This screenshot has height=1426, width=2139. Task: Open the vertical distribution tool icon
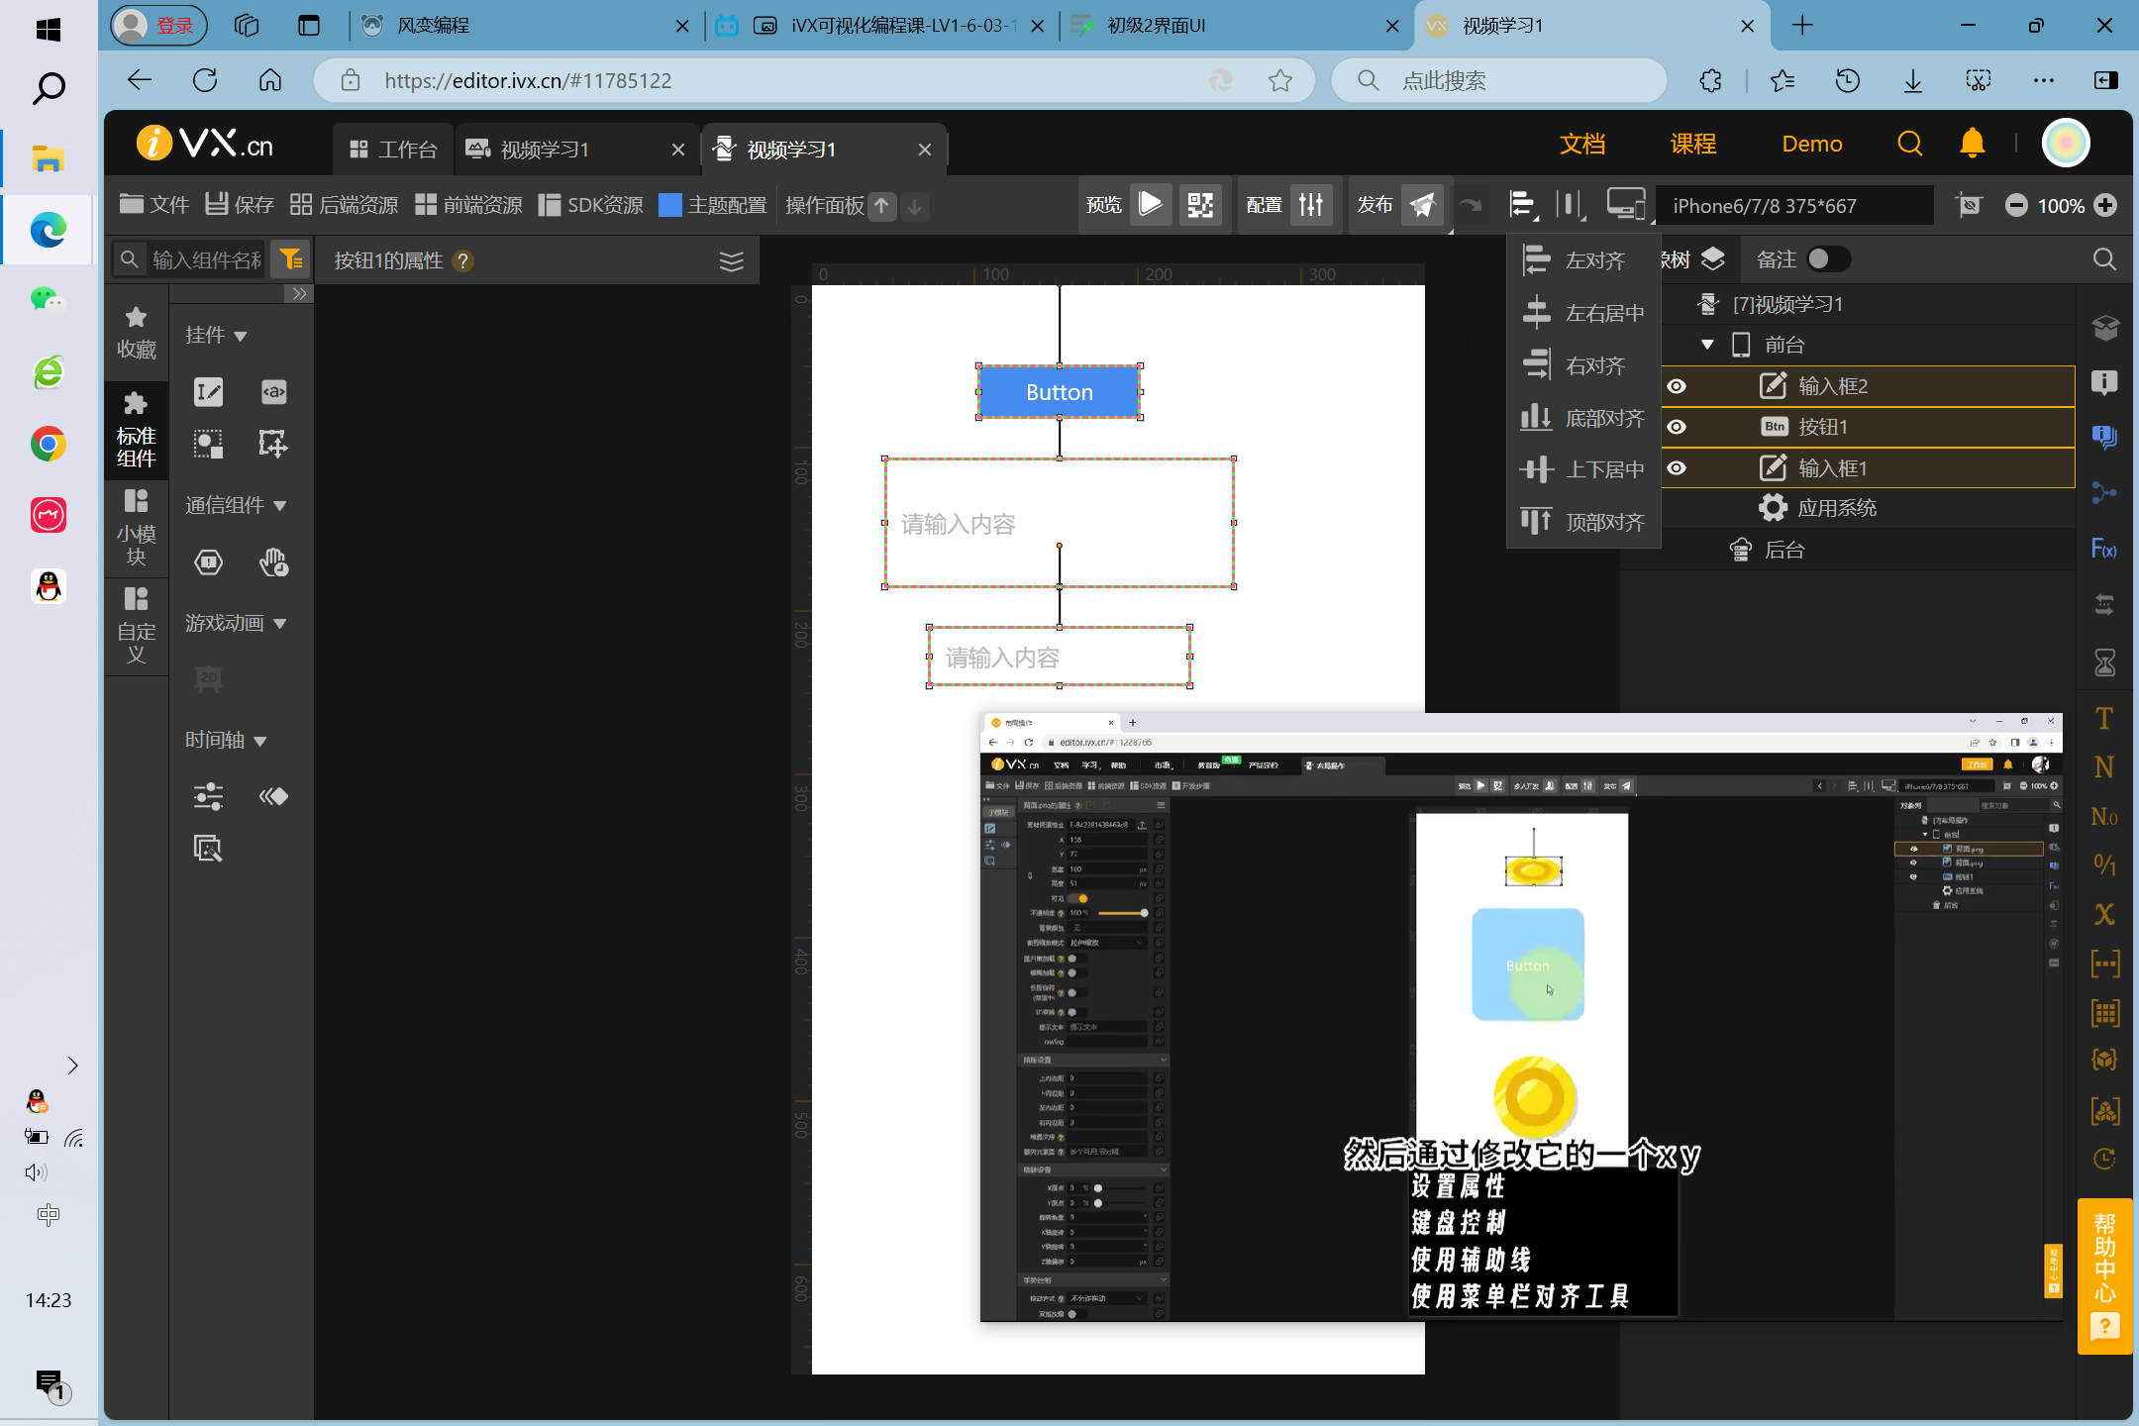pos(1571,205)
